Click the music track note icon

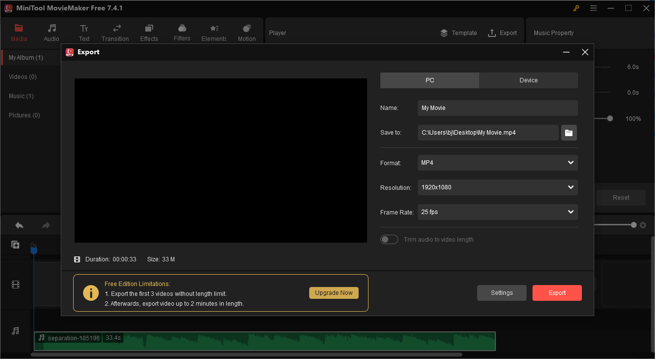15,331
